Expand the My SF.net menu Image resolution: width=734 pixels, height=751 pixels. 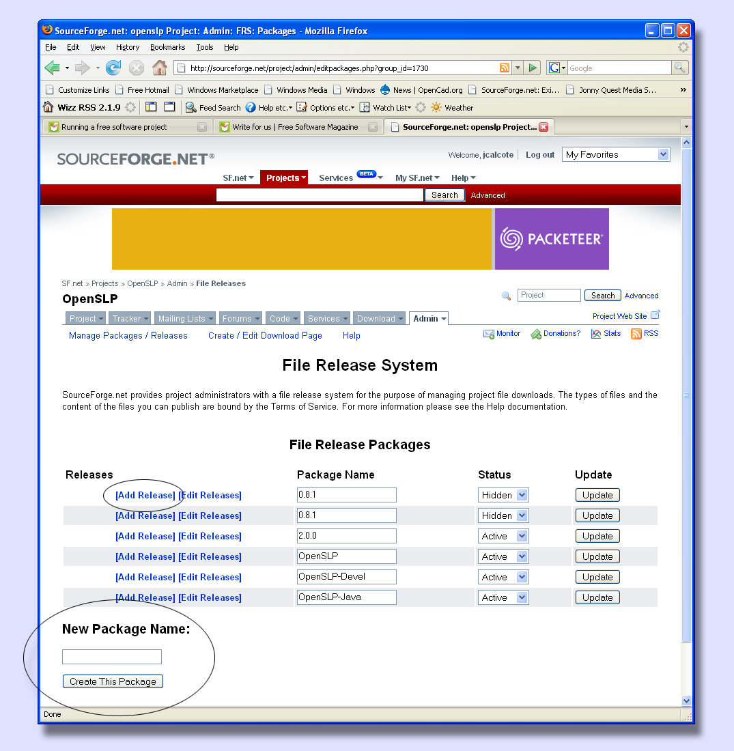(417, 178)
